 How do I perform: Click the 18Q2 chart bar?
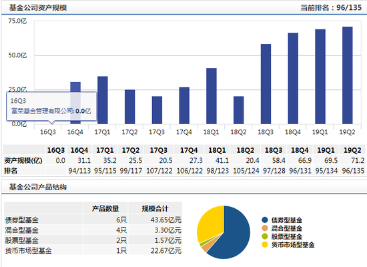click(x=238, y=110)
